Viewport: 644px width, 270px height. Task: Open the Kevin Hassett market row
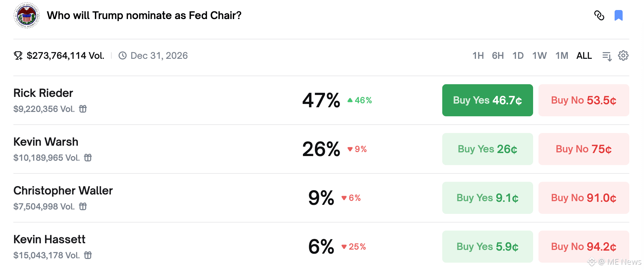pos(49,240)
